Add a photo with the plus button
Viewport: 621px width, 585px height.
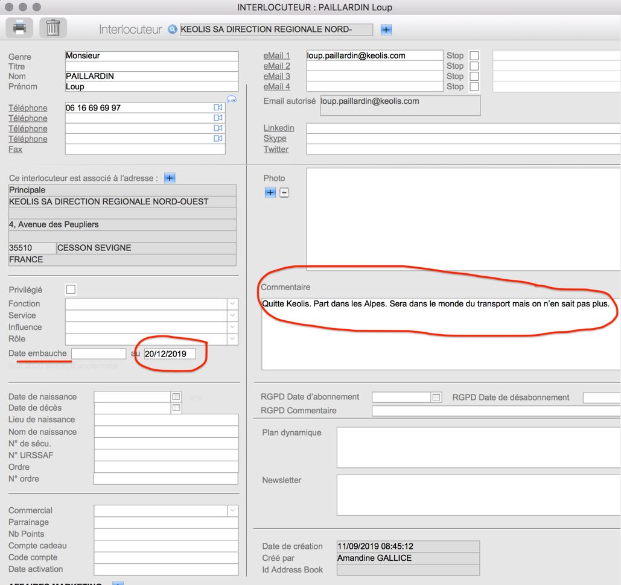click(270, 192)
